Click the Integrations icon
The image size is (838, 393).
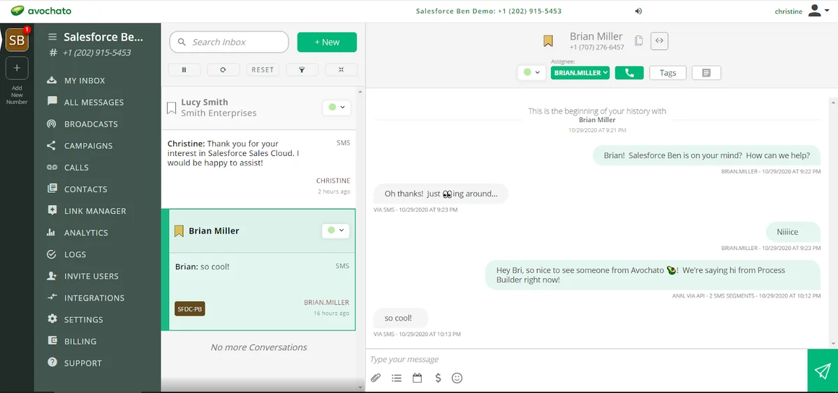point(52,298)
